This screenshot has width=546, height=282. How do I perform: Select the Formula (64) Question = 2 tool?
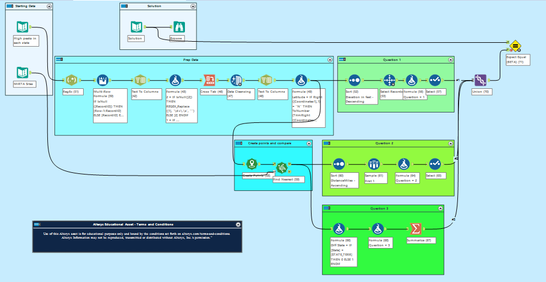tap(404, 164)
